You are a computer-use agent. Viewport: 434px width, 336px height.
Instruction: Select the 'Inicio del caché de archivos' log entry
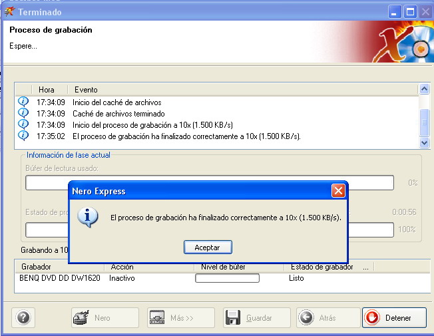[217, 102]
